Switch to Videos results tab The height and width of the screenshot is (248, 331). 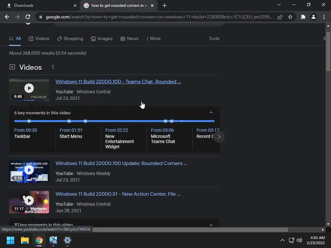(39, 39)
